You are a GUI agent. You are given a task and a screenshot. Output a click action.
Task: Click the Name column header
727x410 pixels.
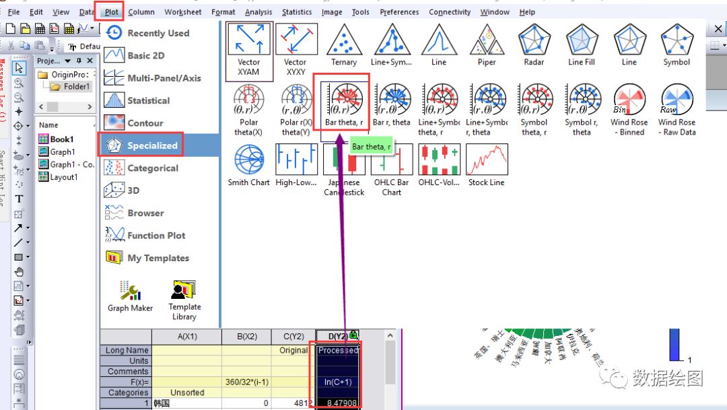pos(65,125)
